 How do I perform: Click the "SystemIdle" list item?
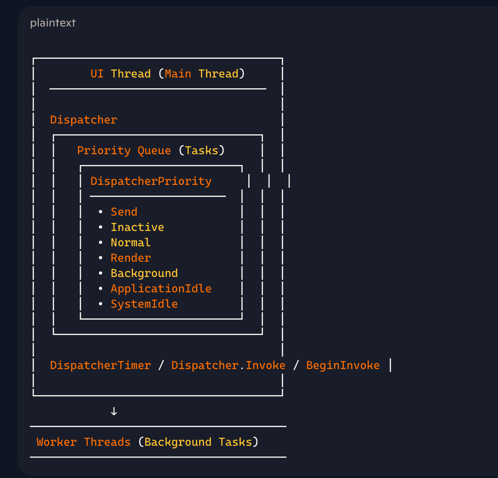(144, 304)
